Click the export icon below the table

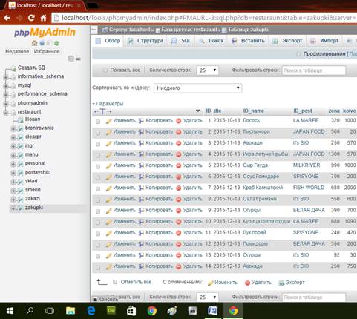coord(281,283)
